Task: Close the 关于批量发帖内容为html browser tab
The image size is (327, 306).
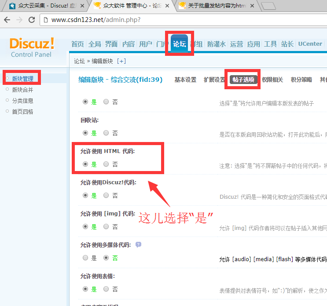Action: (x=252, y=6)
